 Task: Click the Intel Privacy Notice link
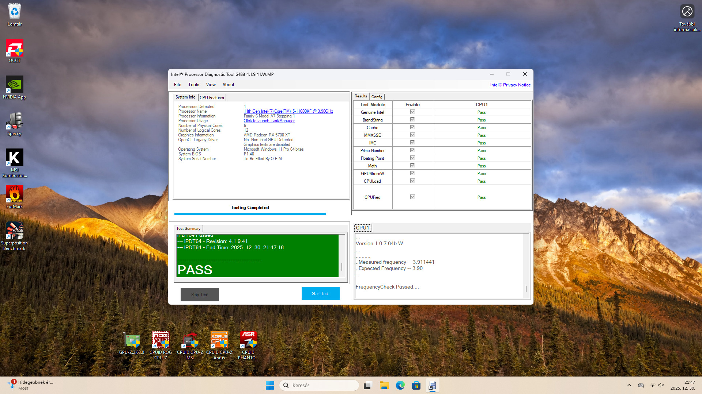pyautogui.click(x=510, y=85)
